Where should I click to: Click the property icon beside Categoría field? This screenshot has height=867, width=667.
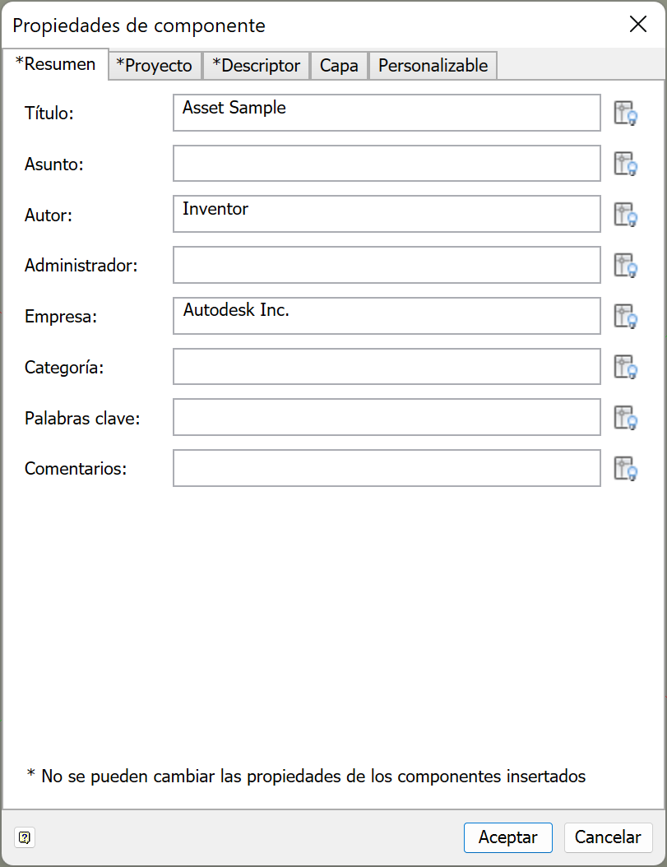626,367
